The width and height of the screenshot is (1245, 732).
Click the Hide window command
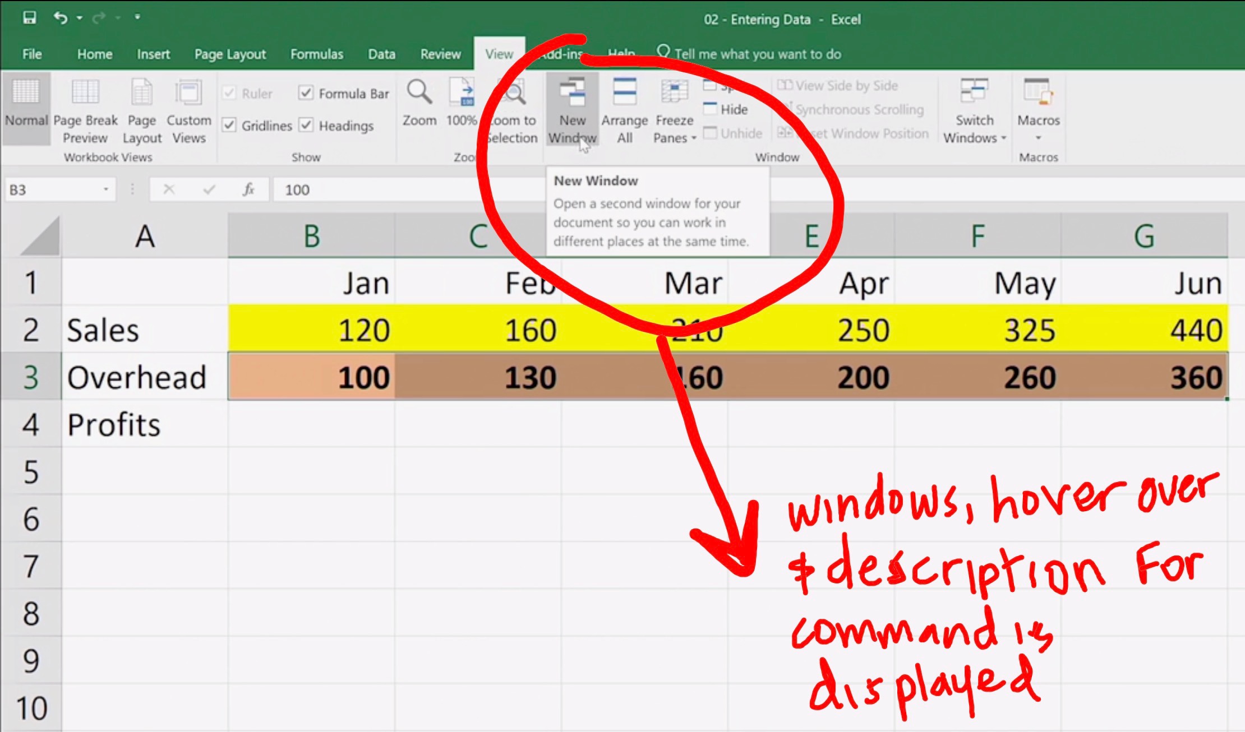pyautogui.click(x=726, y=109)
